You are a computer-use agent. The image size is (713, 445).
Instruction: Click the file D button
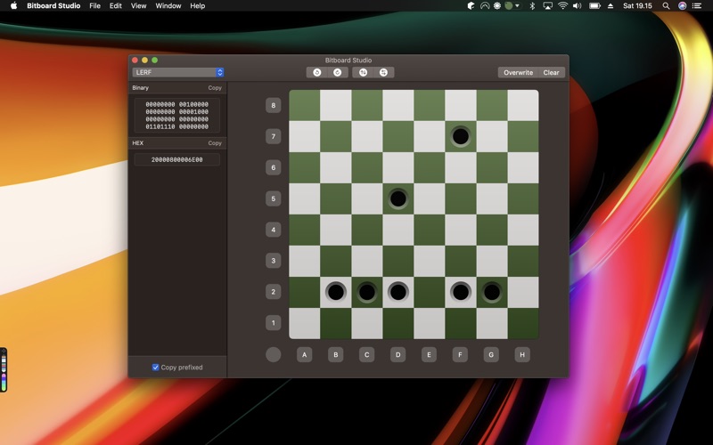click(398, 354)
